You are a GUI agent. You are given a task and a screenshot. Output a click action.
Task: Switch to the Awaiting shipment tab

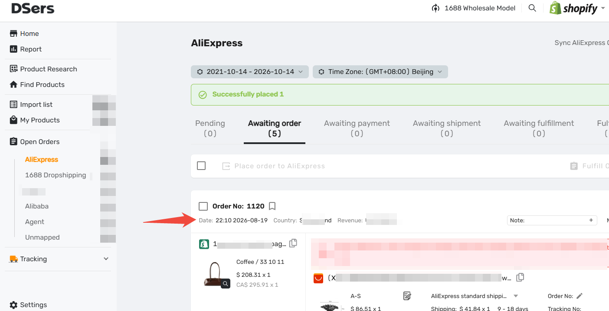pos(447,128)
